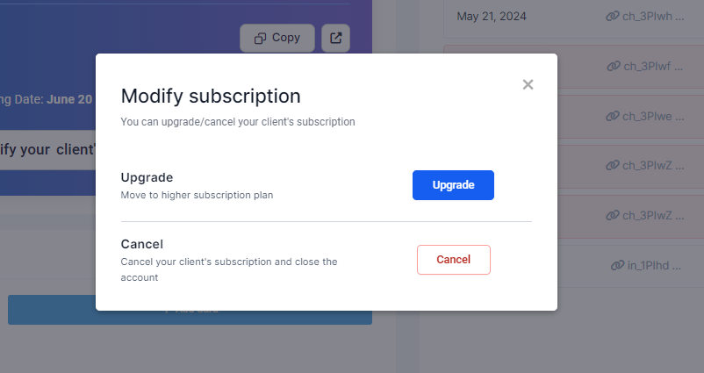Screen dimensions: 704x373
Task: Click the chain icon next to ch_3PIwf
Action: pyautogui.click(x=613, y=66)
